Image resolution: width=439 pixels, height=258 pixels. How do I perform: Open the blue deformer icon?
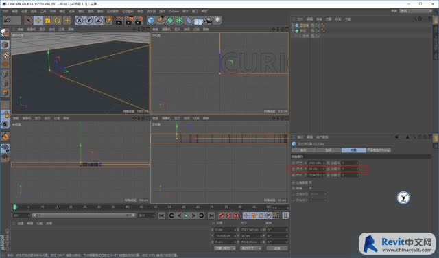[x=189, y=20]
